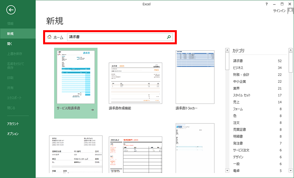Pin the サービス用請求書 template
The image size is (294, 178).
pyautogui.click(x=93, y=110)
